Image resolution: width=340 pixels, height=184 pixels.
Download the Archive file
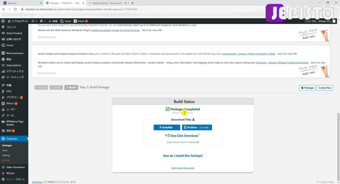point(197,127)
